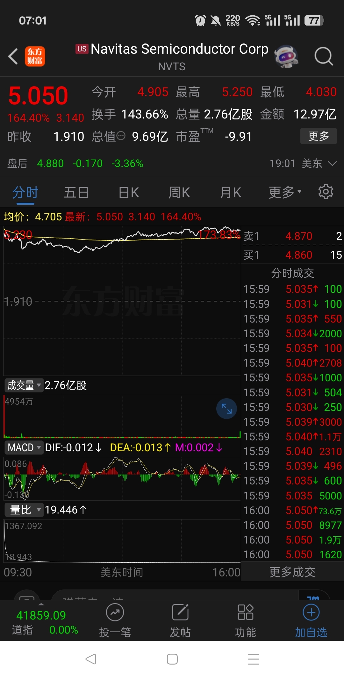The image size is (344, 677).
Task: Tap the battery indicator in status bar
Action: 314,21
